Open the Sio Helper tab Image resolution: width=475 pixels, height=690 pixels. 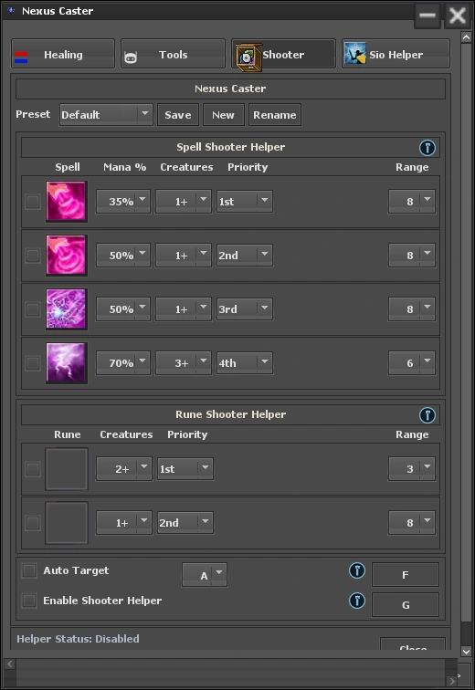pos(396,54)
